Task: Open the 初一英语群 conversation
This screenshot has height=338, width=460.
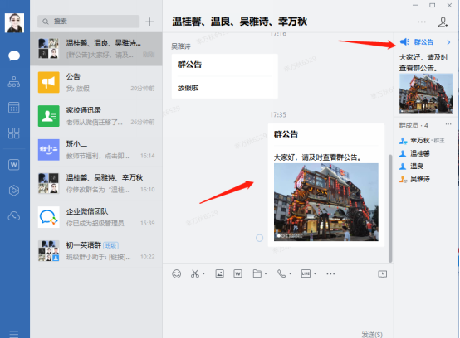Action: 96,251
